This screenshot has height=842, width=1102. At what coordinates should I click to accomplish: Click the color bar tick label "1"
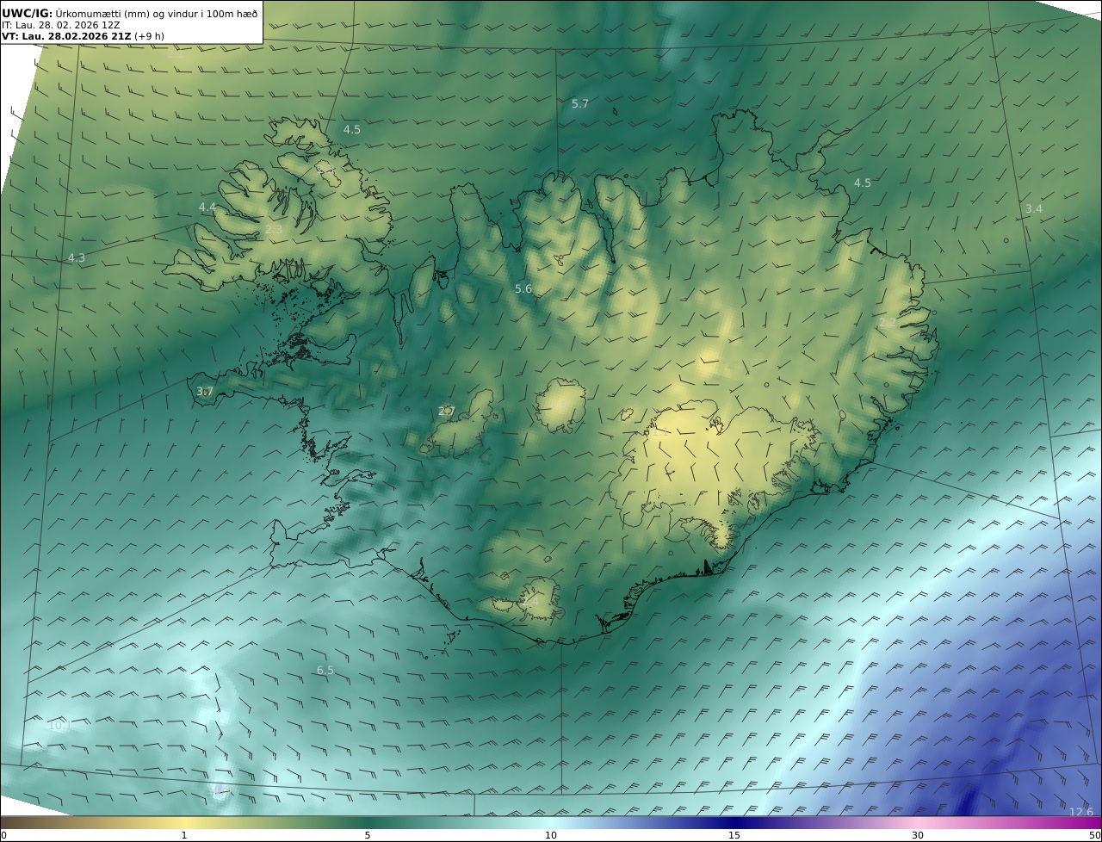[184, 835]
